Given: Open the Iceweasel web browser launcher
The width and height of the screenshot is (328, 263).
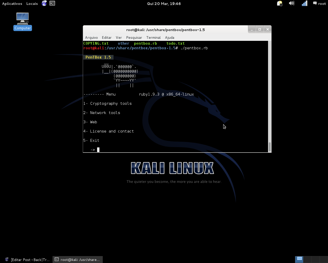Looking at the screenshot, I should (44, 3).
